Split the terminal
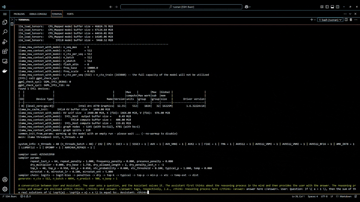Screen dimensions: 360x202 346,20
